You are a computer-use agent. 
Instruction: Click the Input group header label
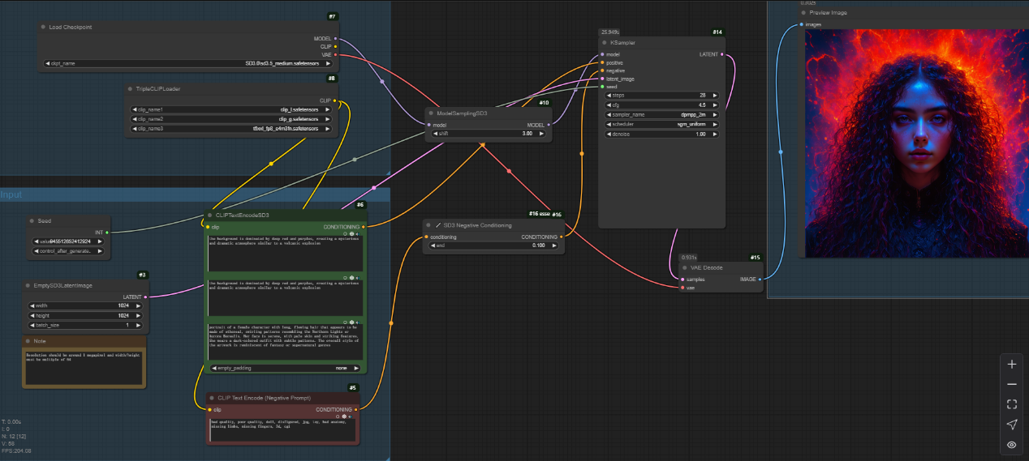[11, 194]
